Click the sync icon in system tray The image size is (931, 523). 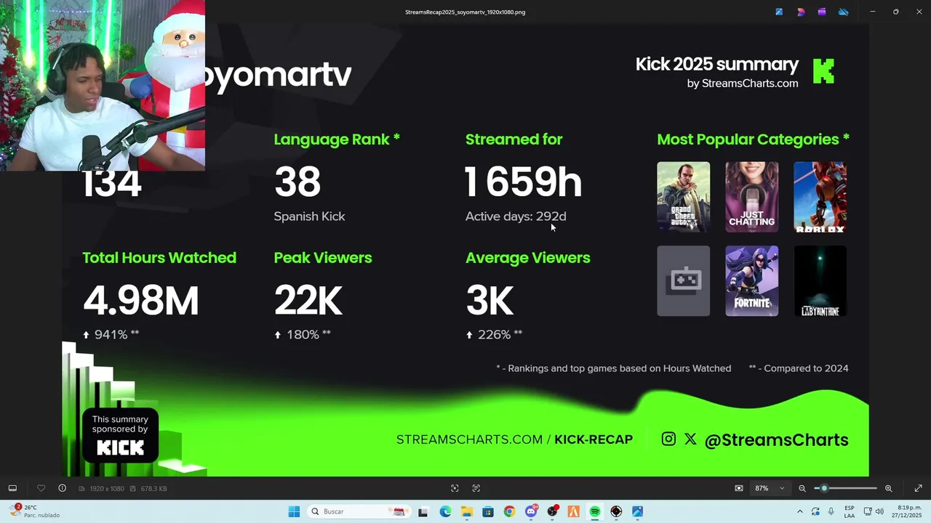[x=815, y=511]
